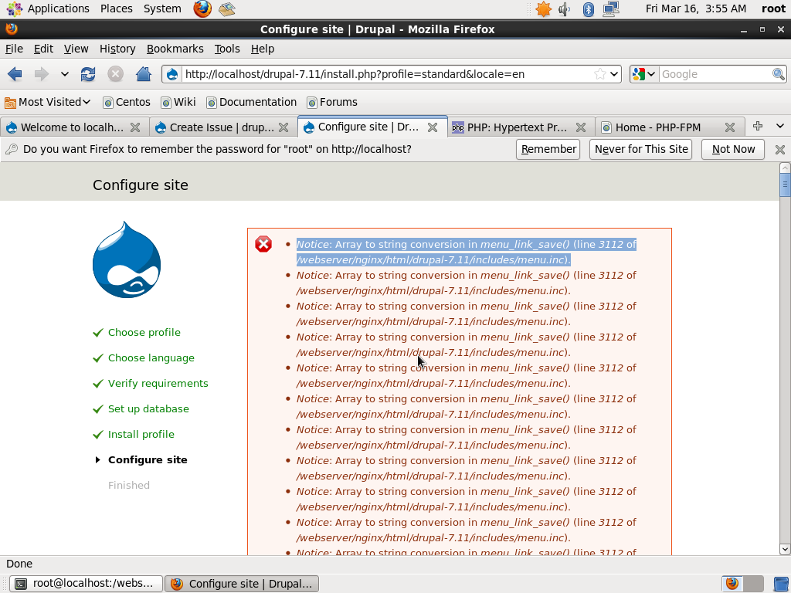Screen dimensions: 791x593
Task: Click the Home toolbar icon
Action: (143, 74)
